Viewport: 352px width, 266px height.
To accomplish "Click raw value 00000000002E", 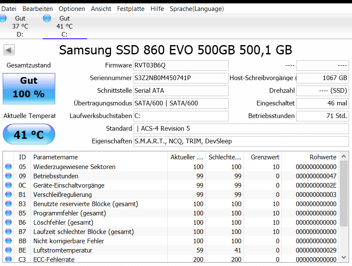I will 316,185.
